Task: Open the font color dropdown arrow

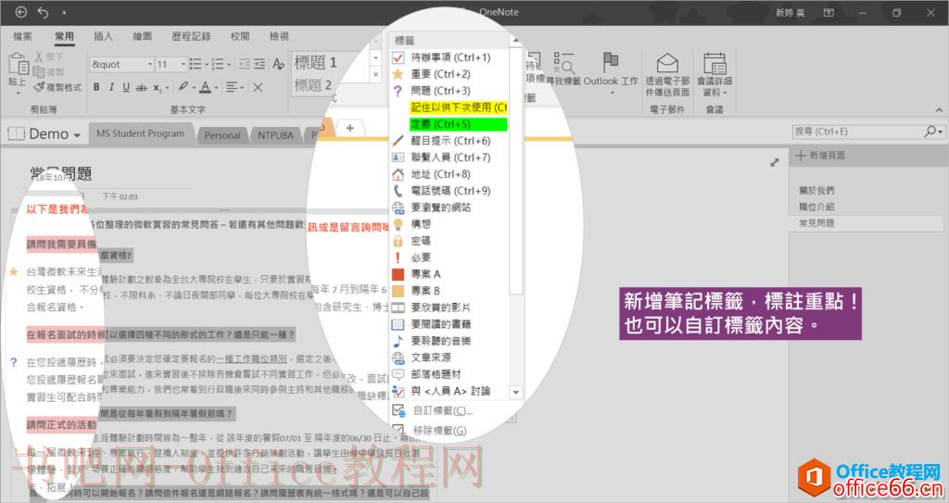Action: pos(215,88)
